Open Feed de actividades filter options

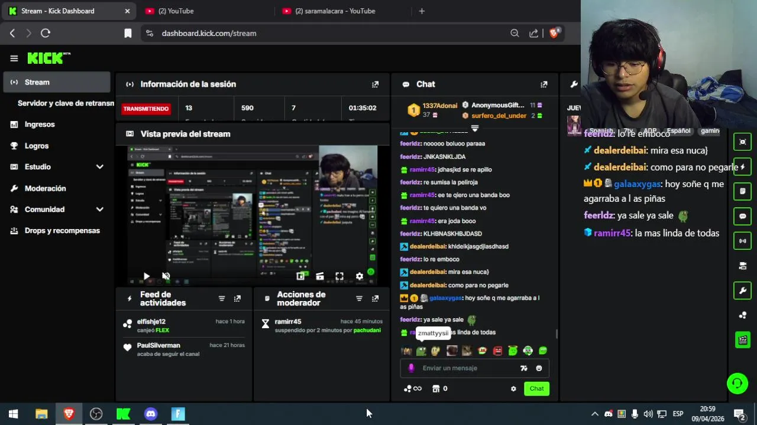coord(222,299)
